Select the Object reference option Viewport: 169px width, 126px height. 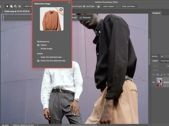coord(38,45)
